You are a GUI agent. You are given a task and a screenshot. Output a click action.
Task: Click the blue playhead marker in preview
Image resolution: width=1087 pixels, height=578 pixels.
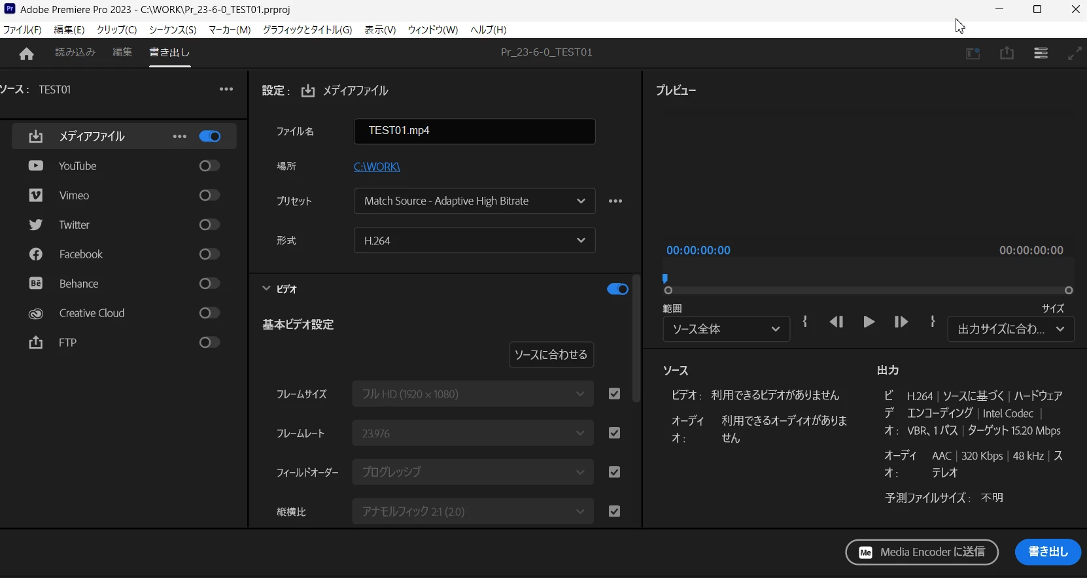click(665, 279)
